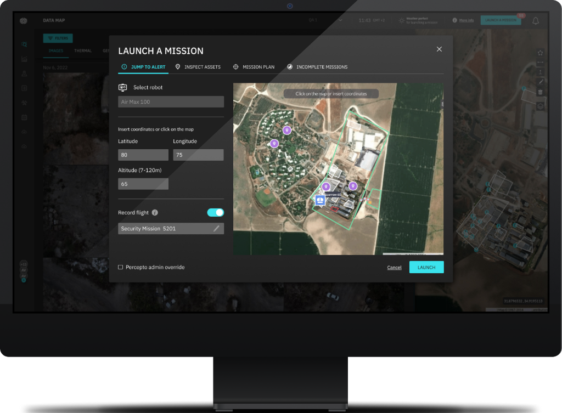Click the Cancel link
The image size is (562, 413).
394,268
